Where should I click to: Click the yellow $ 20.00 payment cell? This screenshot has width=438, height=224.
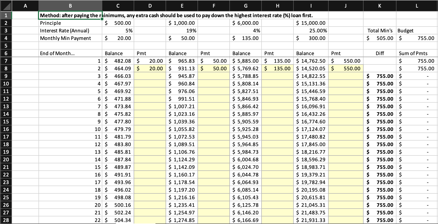click(150, 69)
